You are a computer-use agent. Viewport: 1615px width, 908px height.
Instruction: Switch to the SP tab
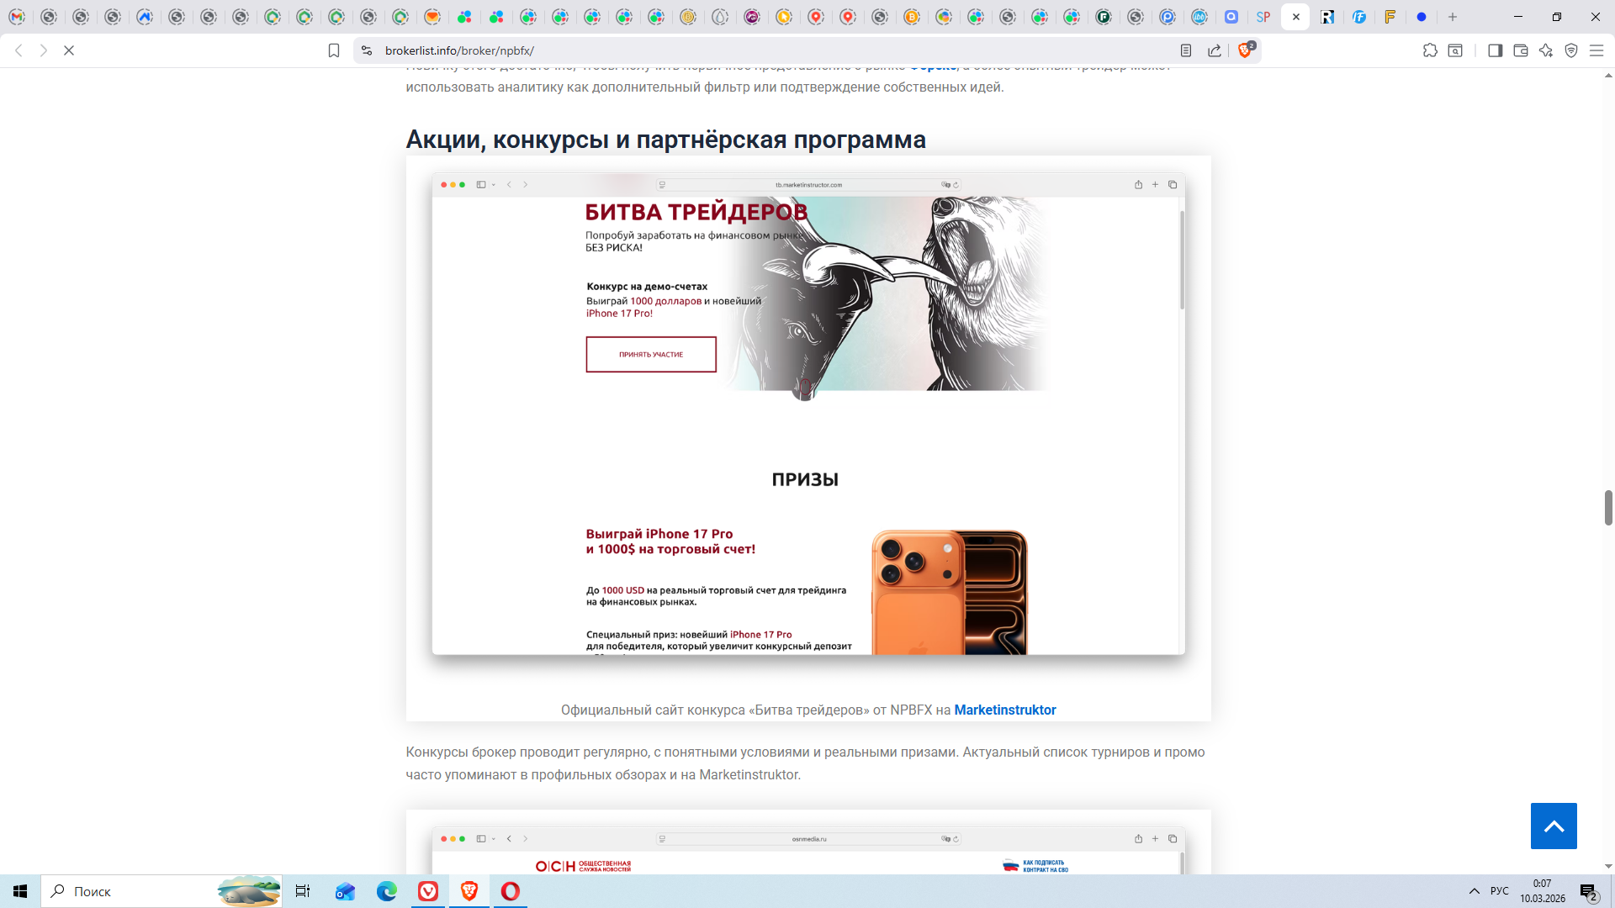click(1263, 17)
